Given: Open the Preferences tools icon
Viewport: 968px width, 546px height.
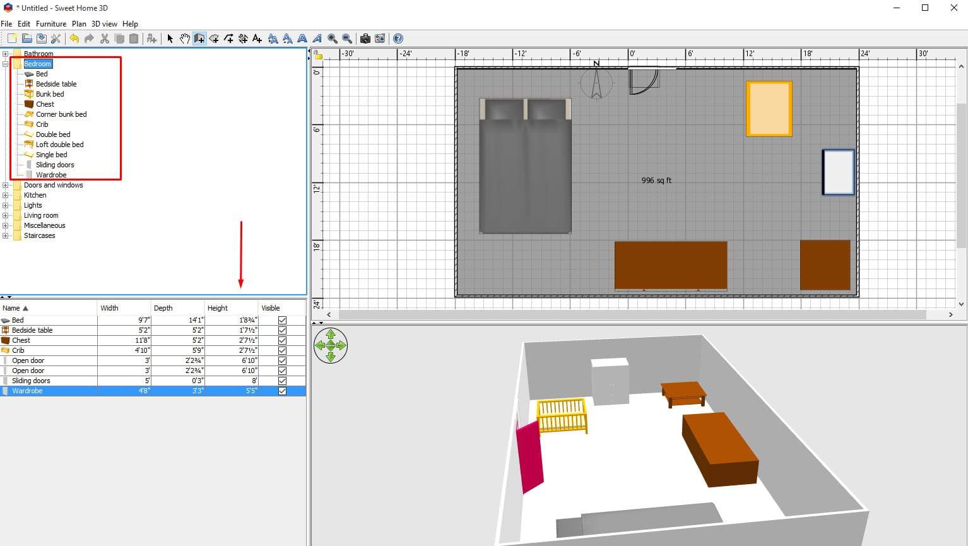Looking at the screenshot, I should coord(56,39).
